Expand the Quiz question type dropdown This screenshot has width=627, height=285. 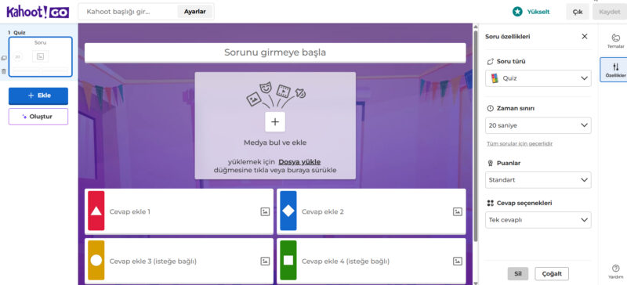pyautogui.click(x=538, y=78)
